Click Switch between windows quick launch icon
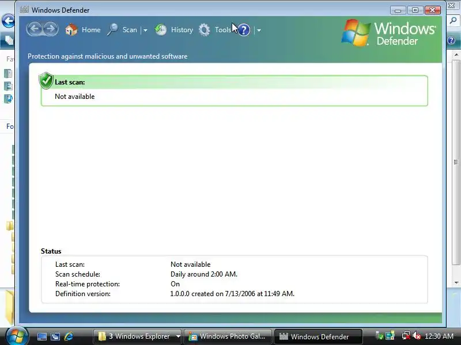The width and height of the screenshot is (461, 345). coord(55,336)
